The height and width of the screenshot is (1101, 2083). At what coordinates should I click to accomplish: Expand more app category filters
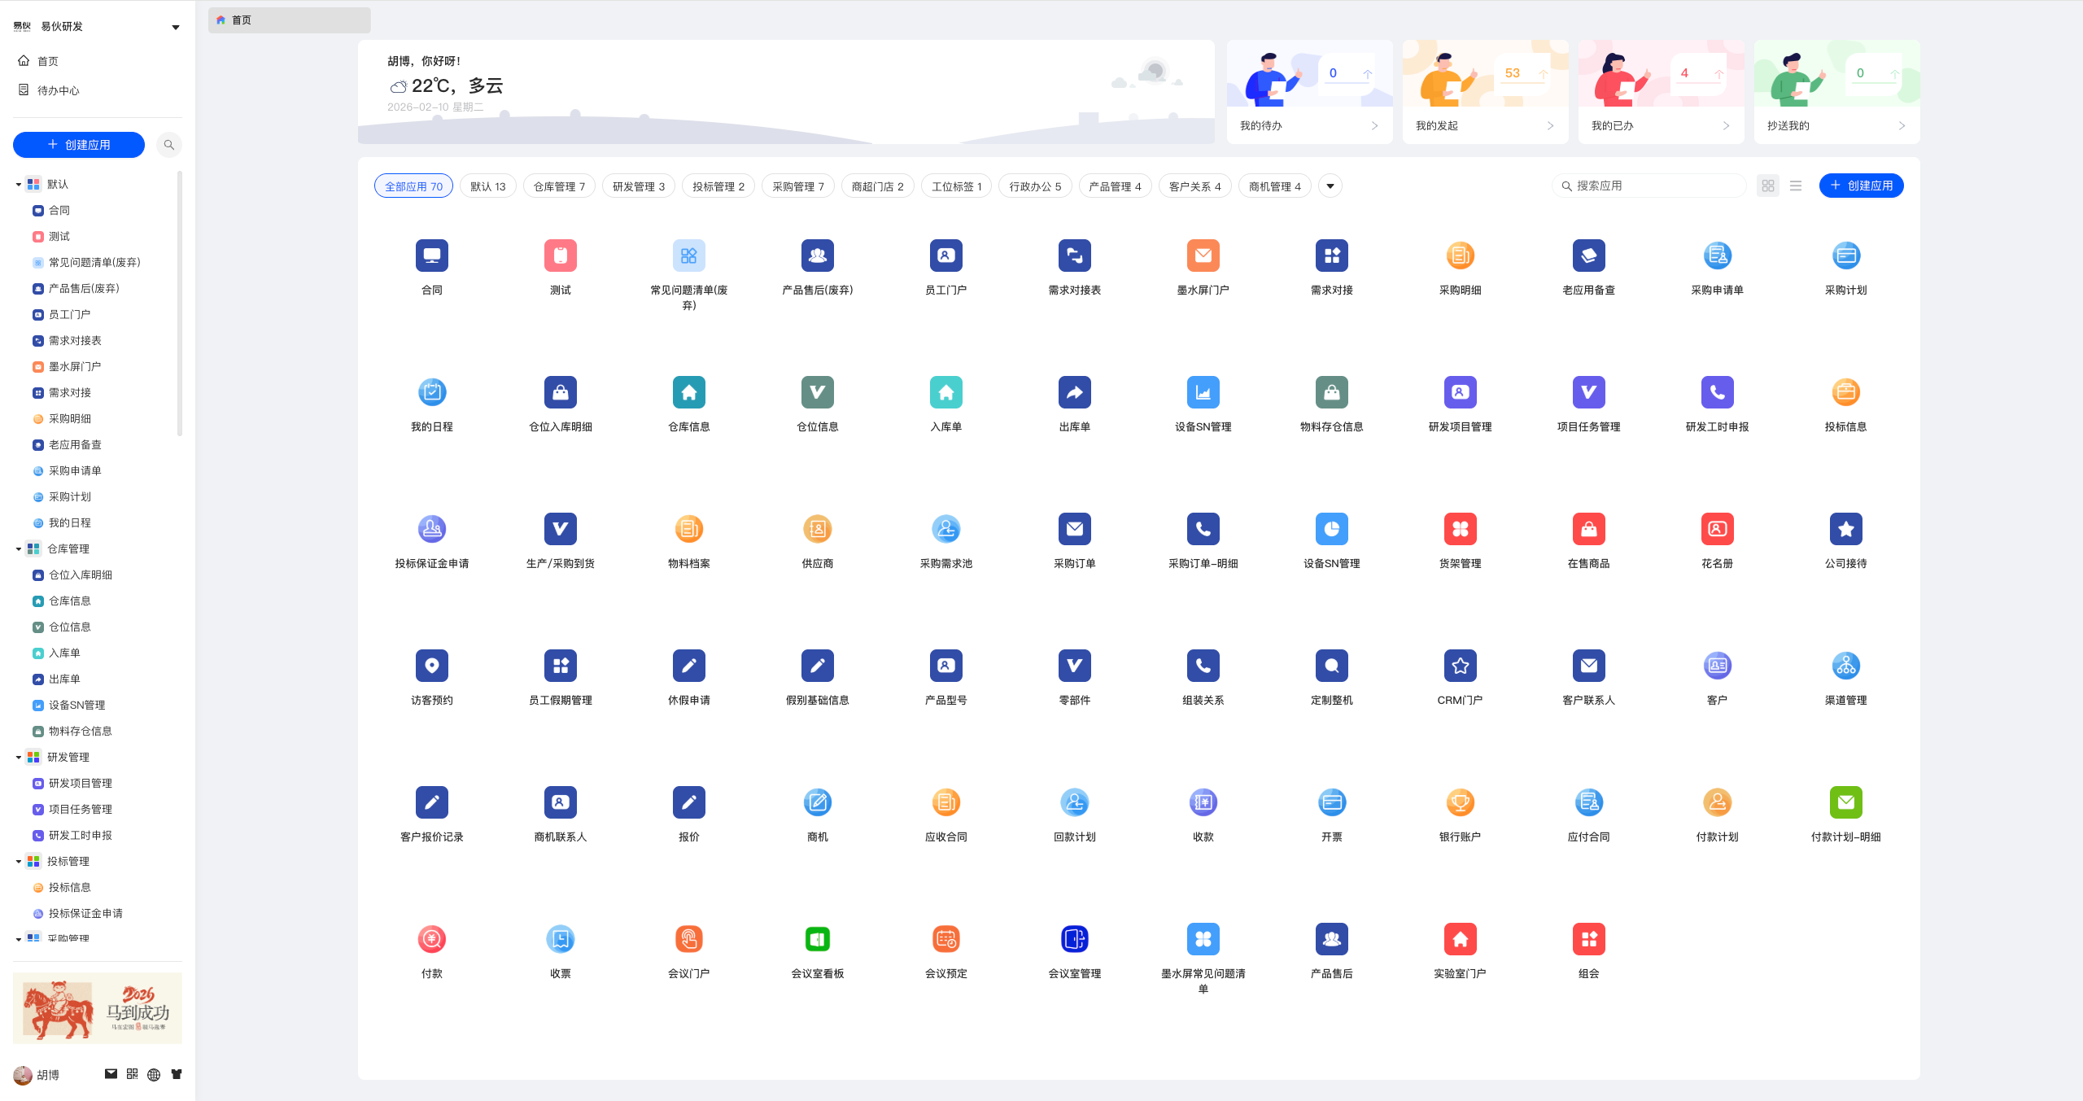click(1330, 186)
